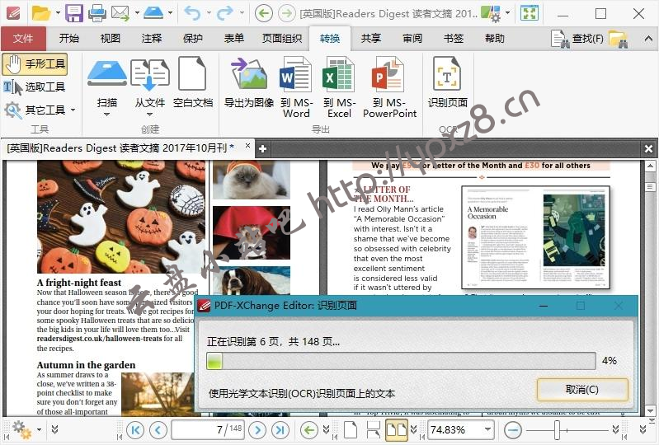Go to last page button

pyautogui.click(x=280, y=430)
